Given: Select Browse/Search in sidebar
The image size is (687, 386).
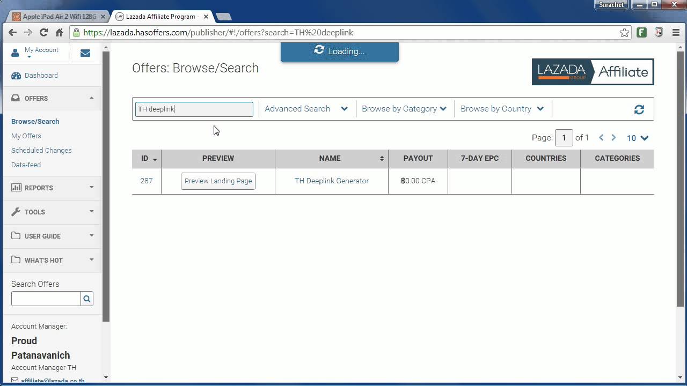Looking at the screenshot, I should 35,122.
